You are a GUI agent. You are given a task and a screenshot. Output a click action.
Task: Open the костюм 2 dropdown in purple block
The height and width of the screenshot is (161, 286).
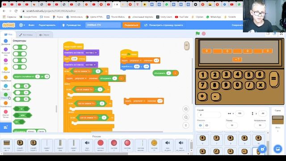pos(91,53)
